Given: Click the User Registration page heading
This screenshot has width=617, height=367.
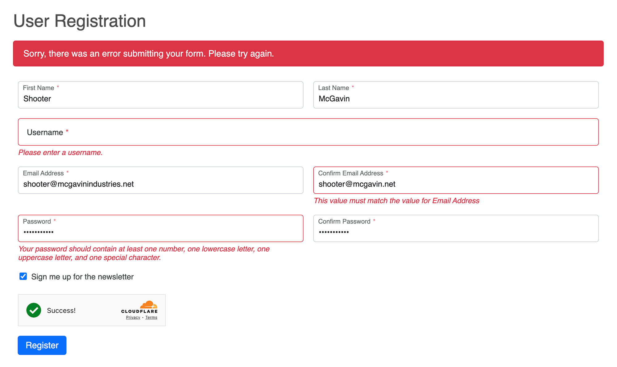Looking at the screenshot, I should 79,21.
